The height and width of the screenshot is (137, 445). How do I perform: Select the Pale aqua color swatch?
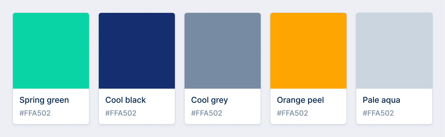point(394,51)
